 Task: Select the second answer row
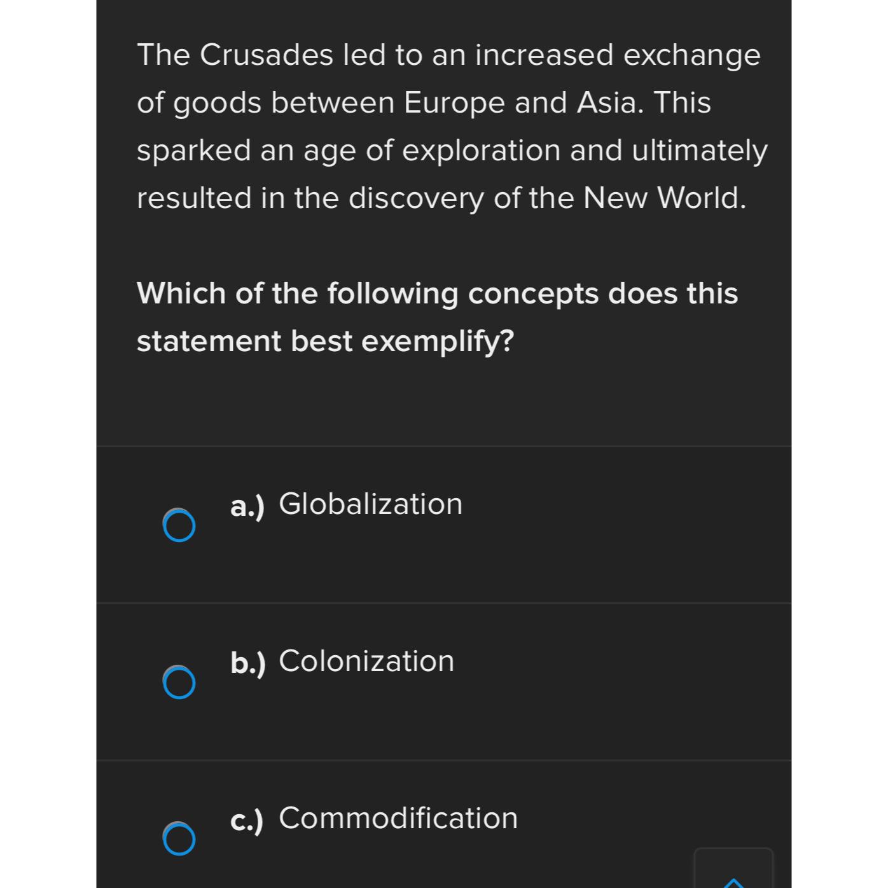point(444,681)
